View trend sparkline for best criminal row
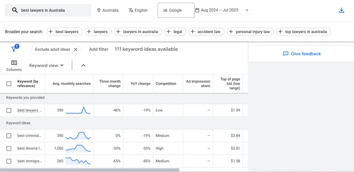354x172 pixels. [78, 136]
